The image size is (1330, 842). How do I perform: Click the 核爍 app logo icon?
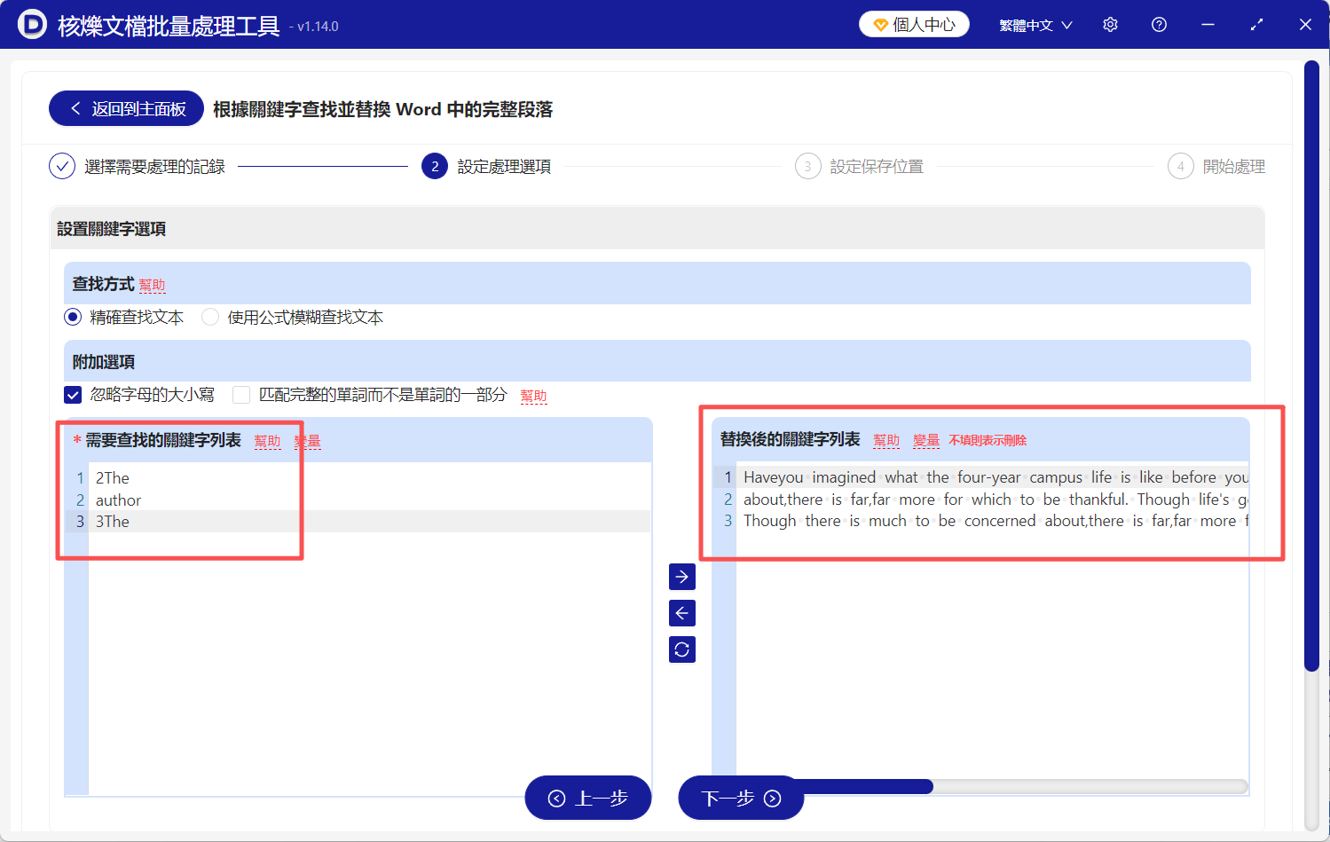point(32,24)
